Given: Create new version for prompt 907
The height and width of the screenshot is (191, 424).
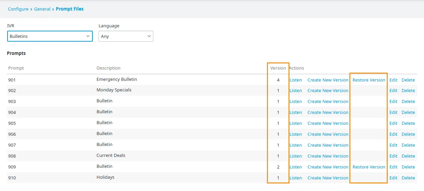Looking at the screenshot, I should (x=328, y=145).
